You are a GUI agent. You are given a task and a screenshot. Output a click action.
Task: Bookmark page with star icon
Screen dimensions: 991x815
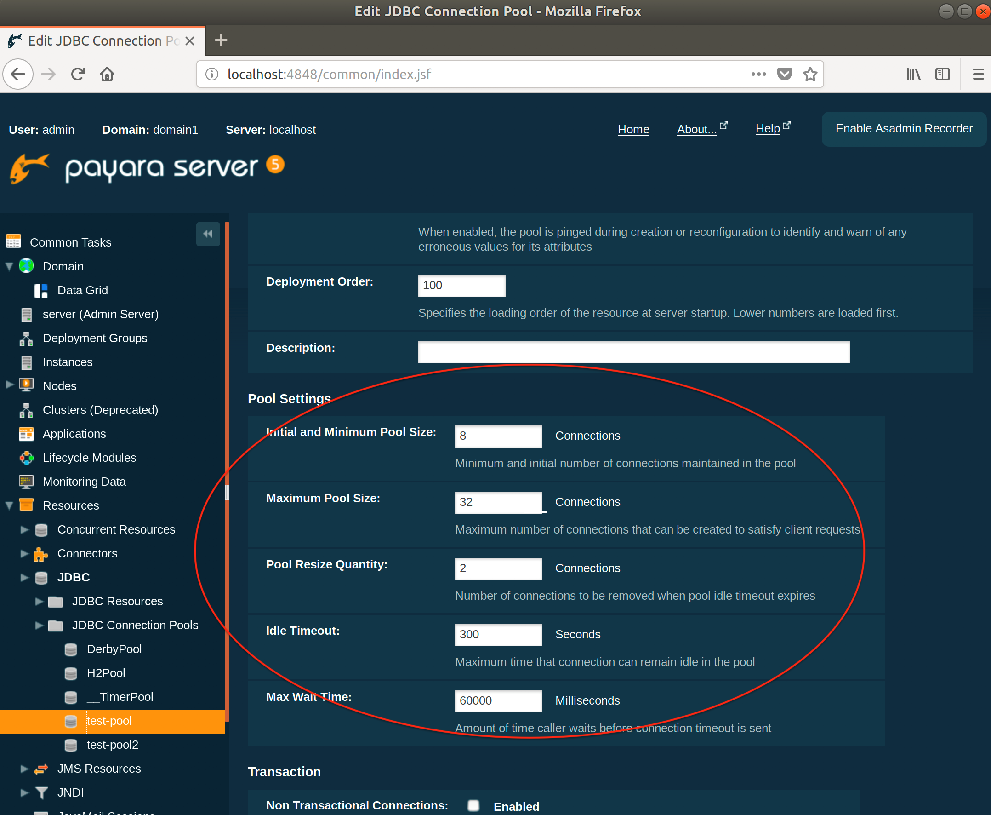(x=810, y=74)
